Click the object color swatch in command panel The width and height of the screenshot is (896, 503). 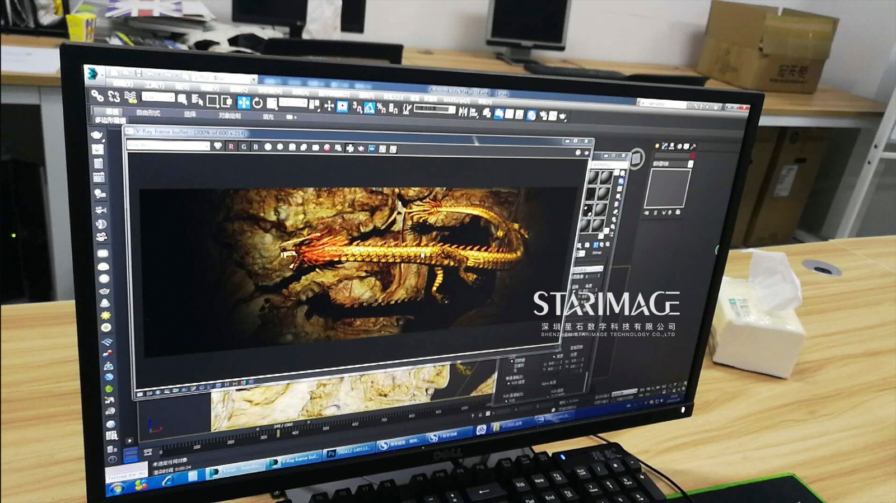(x=693, y=155)
